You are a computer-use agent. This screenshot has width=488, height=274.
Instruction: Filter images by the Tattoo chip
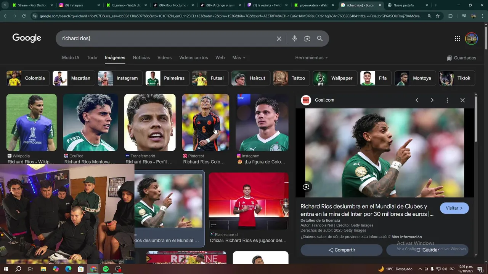click(291, 78)
